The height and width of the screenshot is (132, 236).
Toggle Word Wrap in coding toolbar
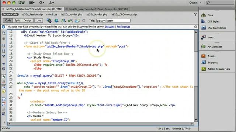4,87
